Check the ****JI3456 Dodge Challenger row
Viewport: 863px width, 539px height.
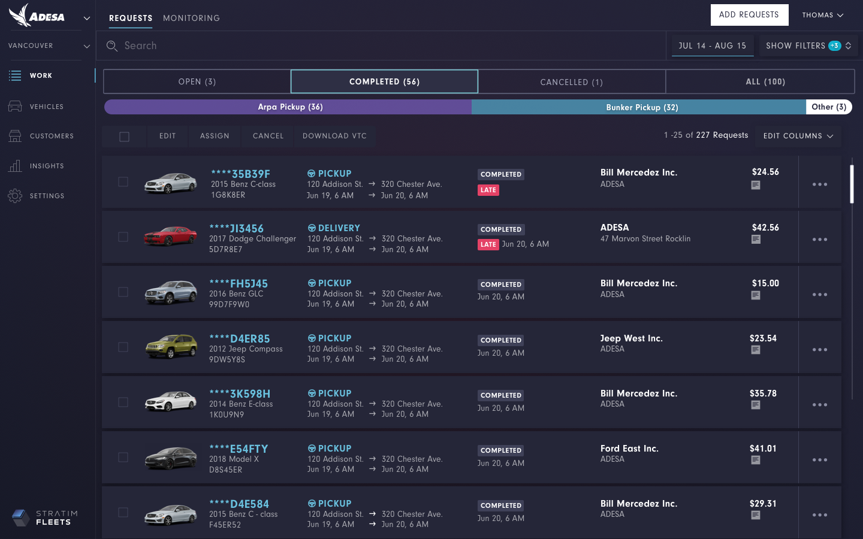click(123, 237)
